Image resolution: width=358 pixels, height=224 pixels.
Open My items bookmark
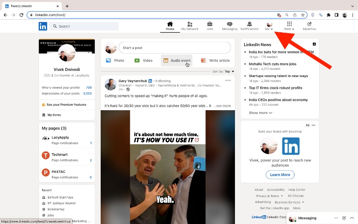(x=51, y=115)
